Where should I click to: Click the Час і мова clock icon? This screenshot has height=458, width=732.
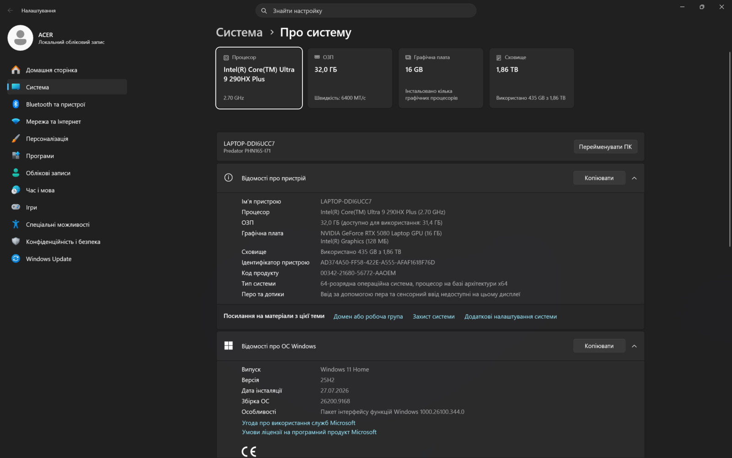(x=16, y=190)
